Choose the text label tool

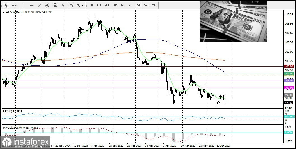(71, 6)
